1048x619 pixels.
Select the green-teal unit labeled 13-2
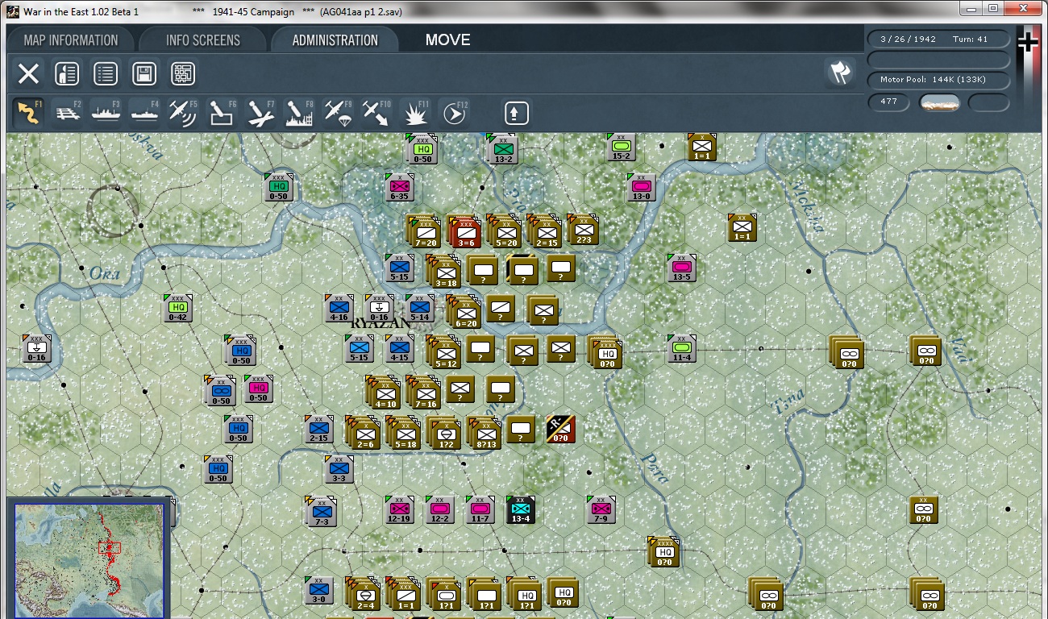tap(501, 149)
